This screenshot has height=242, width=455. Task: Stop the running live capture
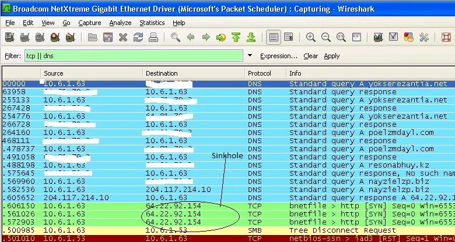pos(55,37)
